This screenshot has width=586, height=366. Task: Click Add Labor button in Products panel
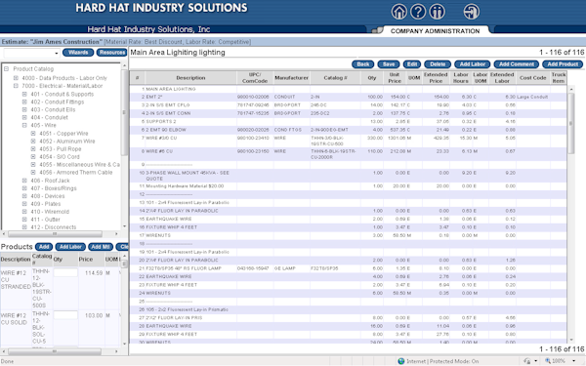pyautogui.click(x=70, y=247)
